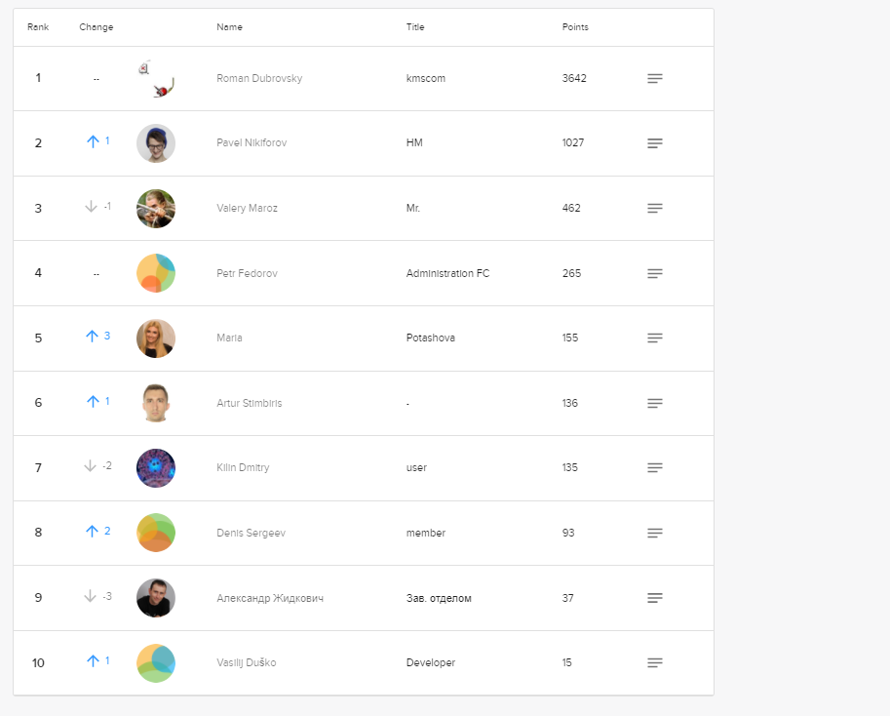Click the menu icon for Artur Stimbiris

click(655, 403)
